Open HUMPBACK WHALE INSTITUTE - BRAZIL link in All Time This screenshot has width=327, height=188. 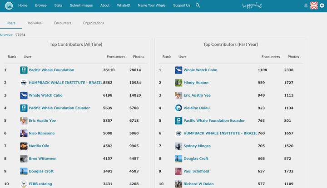coord(65,83)
